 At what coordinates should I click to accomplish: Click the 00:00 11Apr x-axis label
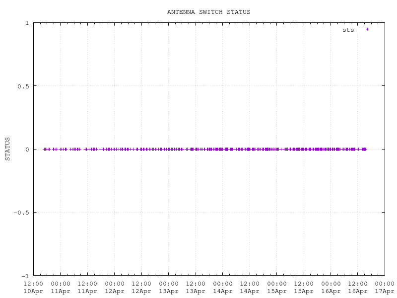click(x=61, y=287)
